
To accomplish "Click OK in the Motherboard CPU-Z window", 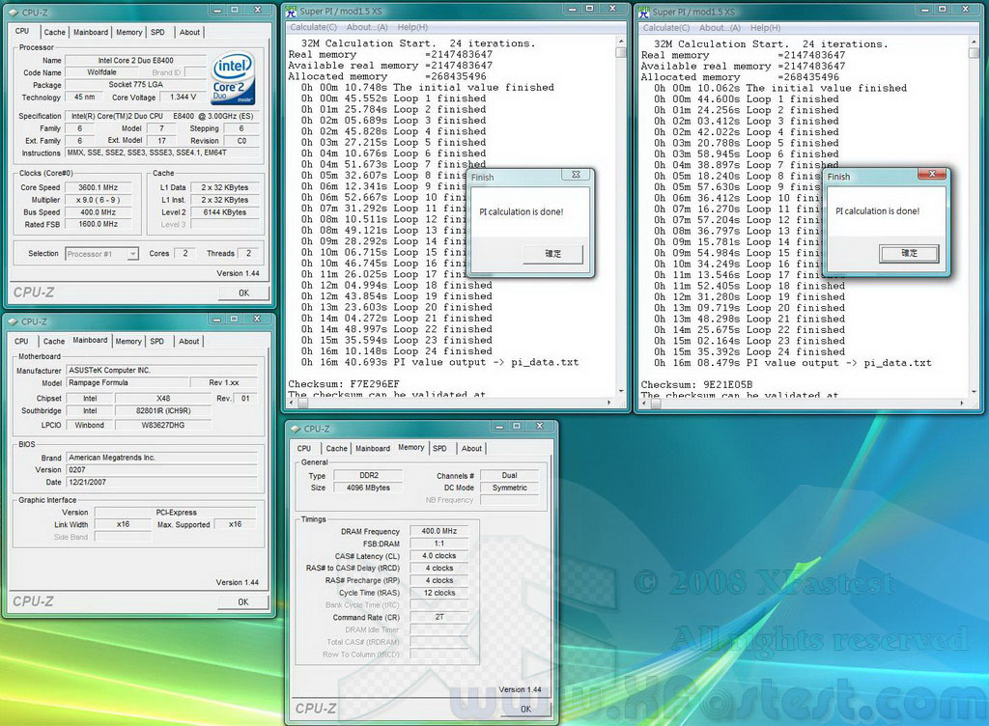I will coord(242,601).
